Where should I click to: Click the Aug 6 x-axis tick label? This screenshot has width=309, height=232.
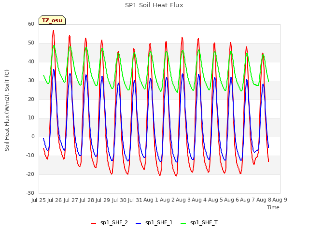click(x=232, y=200)
